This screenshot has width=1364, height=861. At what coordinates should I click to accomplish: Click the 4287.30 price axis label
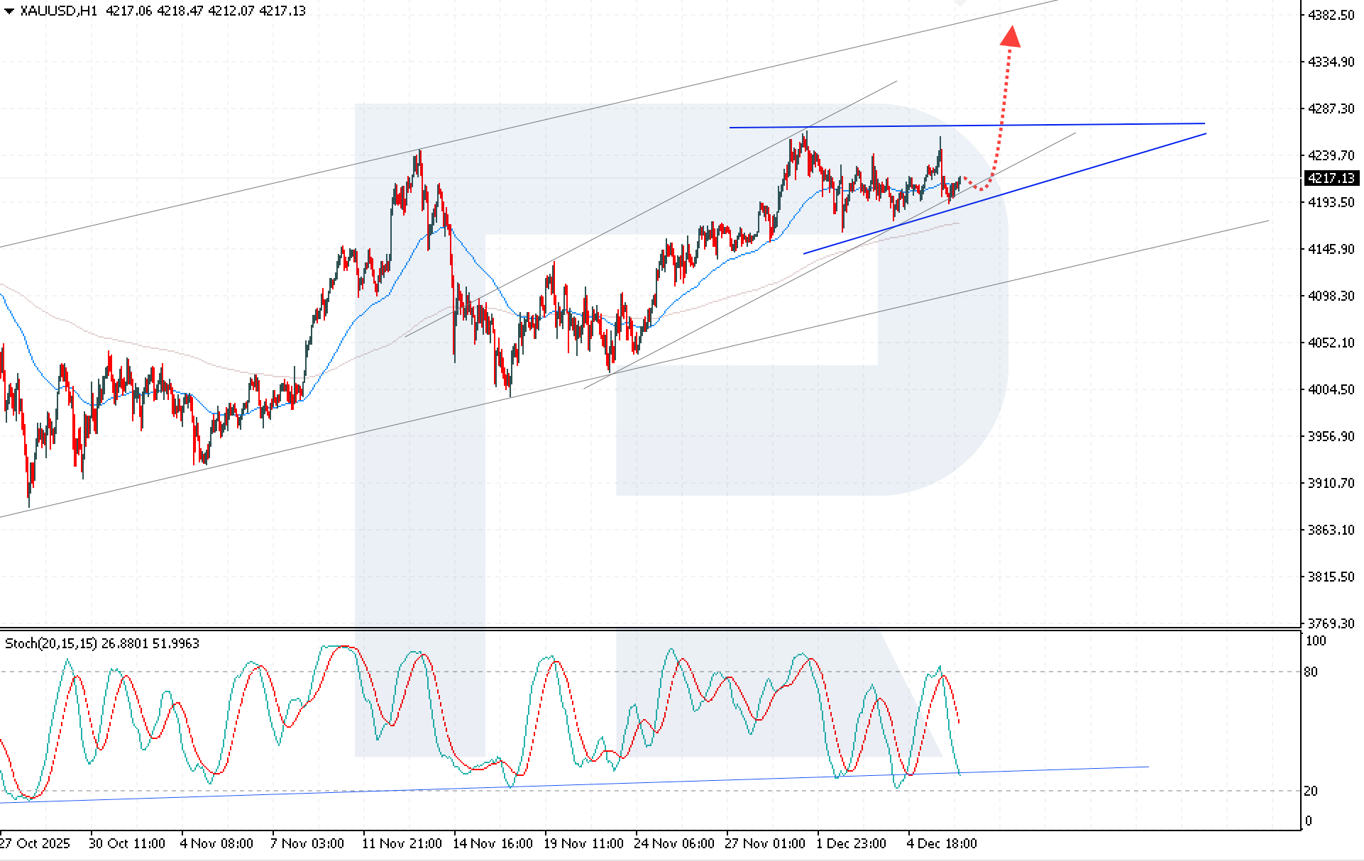[x=1331, y=109]
